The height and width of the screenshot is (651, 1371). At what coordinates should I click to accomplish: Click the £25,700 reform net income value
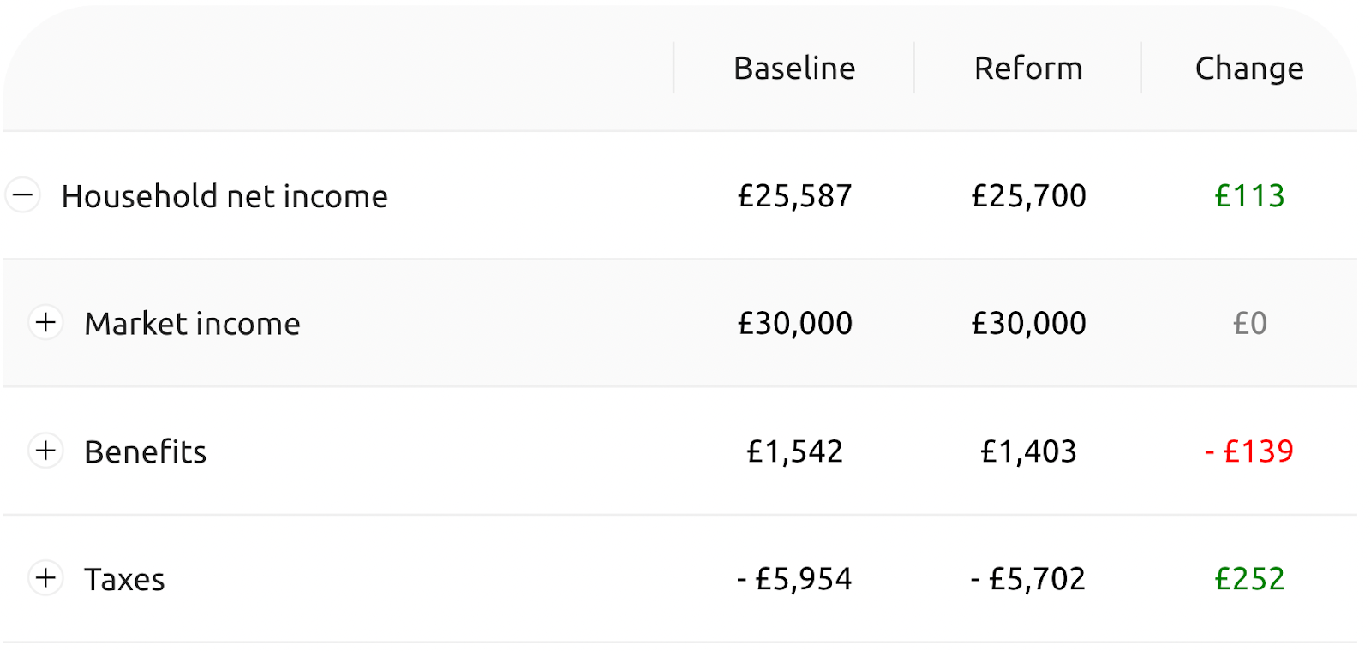pyautogui.click(x=1028, y=196)
